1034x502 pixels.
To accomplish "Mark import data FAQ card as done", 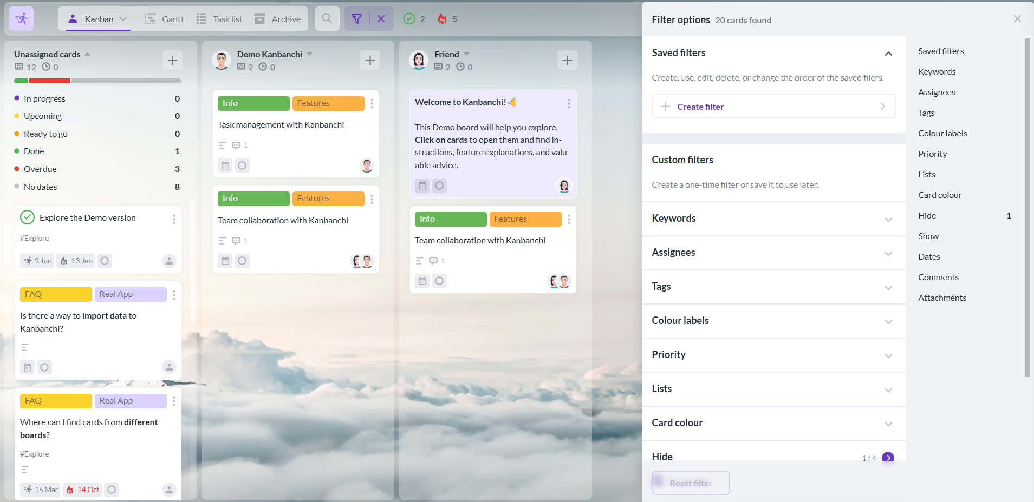I will tap(44, 367).
